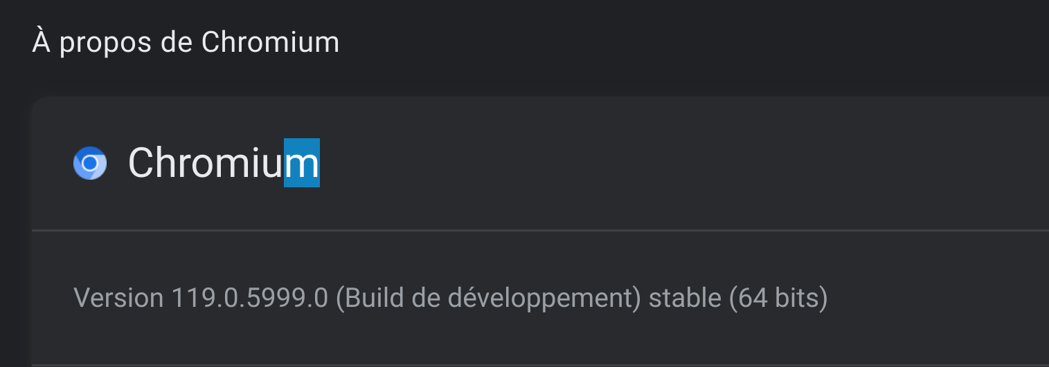Image resolution: width=1049 pixels, height=367 pixels.
Task: Click the blue center of the Chromium logo
Action: tap(90, 164)
